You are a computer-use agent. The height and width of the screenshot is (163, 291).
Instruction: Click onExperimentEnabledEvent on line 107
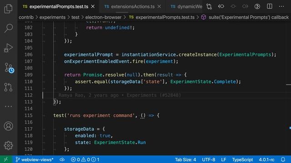pyautogui.click(x=97, y=62)
